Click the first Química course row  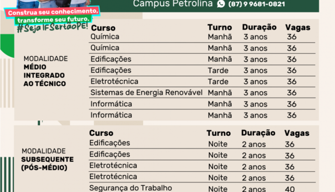click(x=202, y=37)
